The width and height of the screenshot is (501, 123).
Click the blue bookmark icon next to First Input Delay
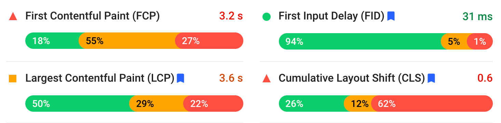(x=391, y=16)
